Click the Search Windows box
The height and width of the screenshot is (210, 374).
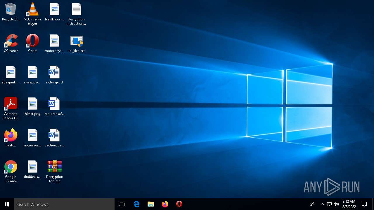[64, 204]
